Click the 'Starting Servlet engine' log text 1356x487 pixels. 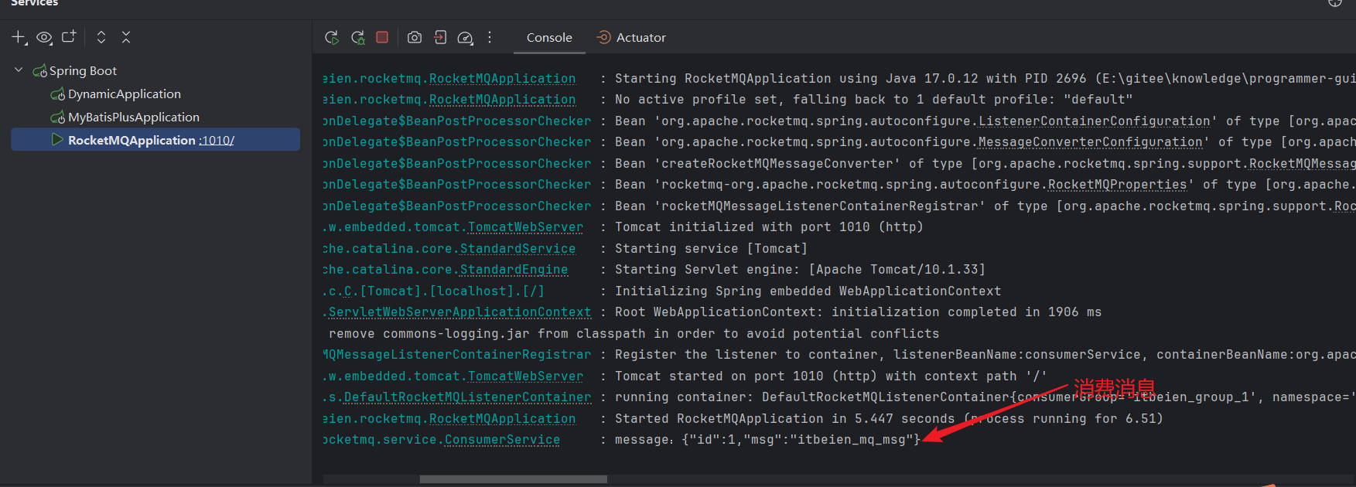pyautogui.click(x=800, y=270)
